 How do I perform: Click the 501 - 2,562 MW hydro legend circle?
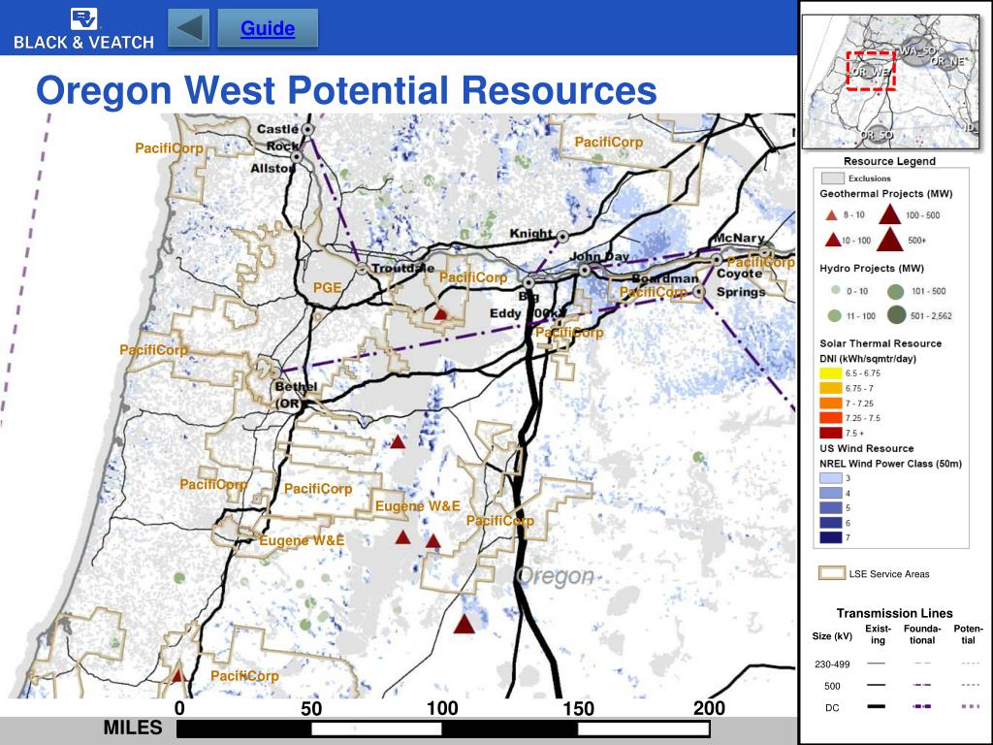pyautogui.click(x=897, y=315)
